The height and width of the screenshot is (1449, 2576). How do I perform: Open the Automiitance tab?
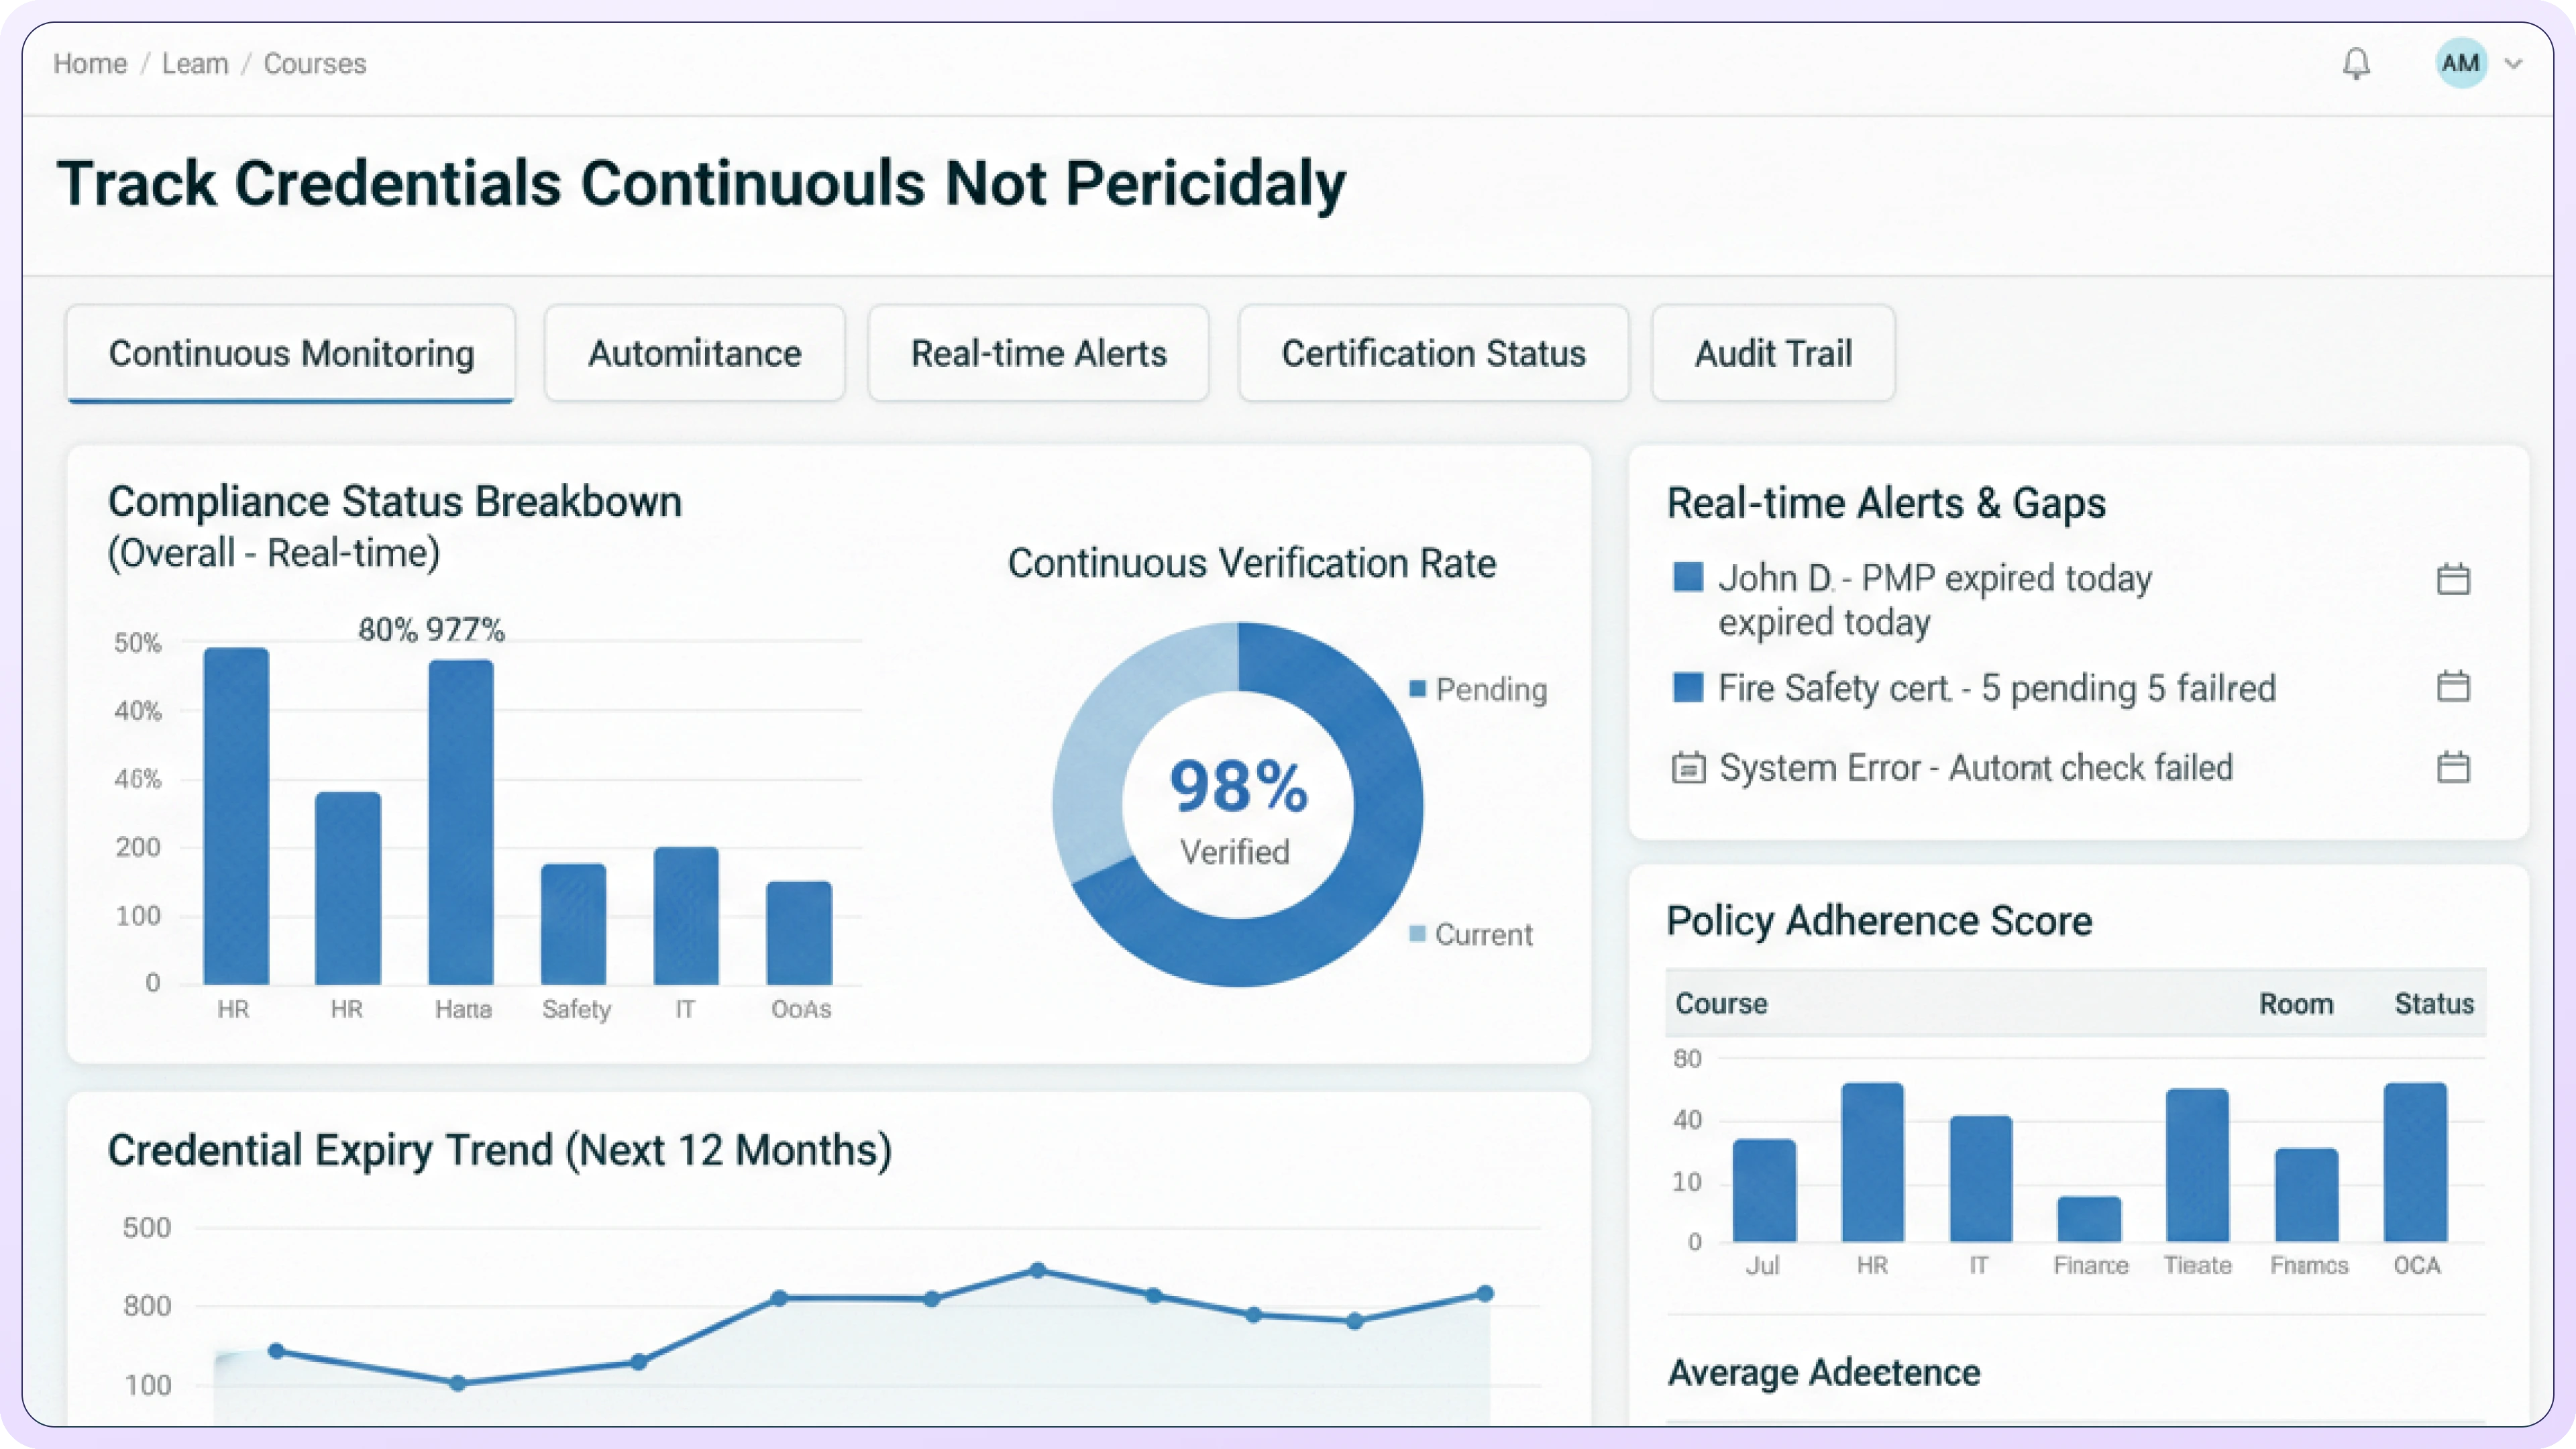click(x=694, y=354)
